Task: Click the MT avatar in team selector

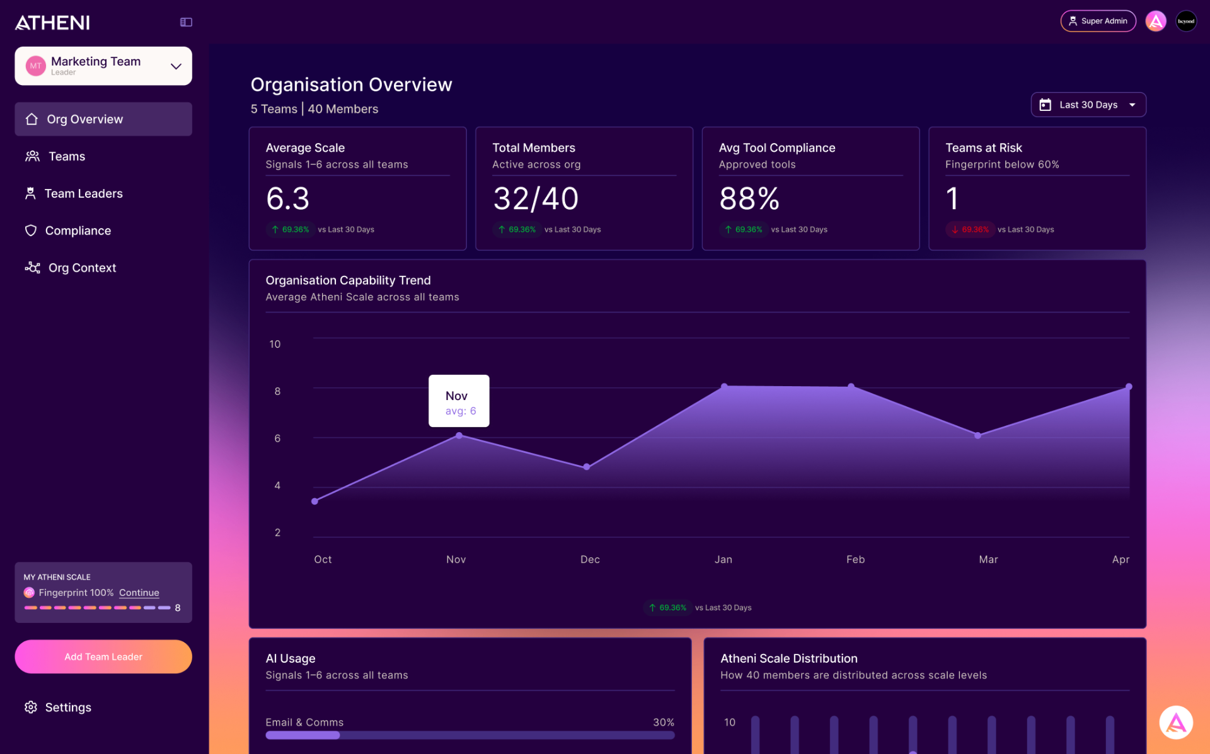Action: click(x=35, y=66)
